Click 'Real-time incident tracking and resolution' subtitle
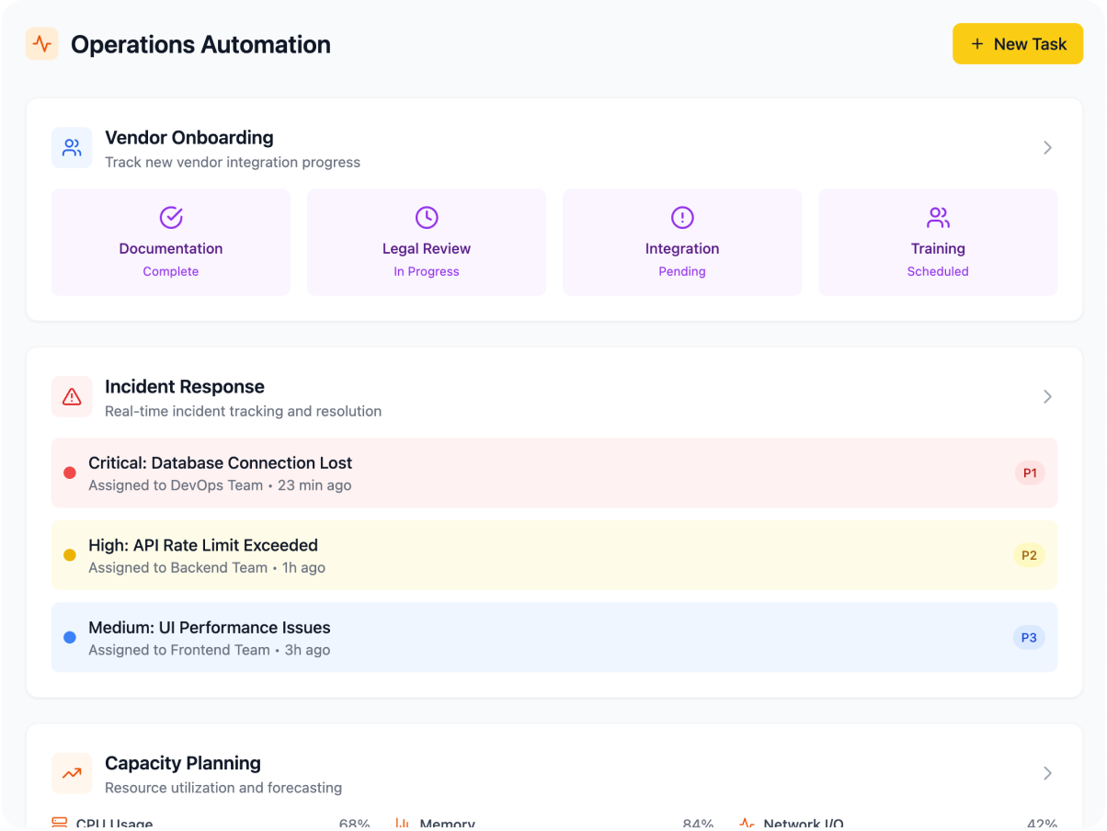The height and width of the screenshot is (831, 1107). pyautogui.click(x=244, y=412)
